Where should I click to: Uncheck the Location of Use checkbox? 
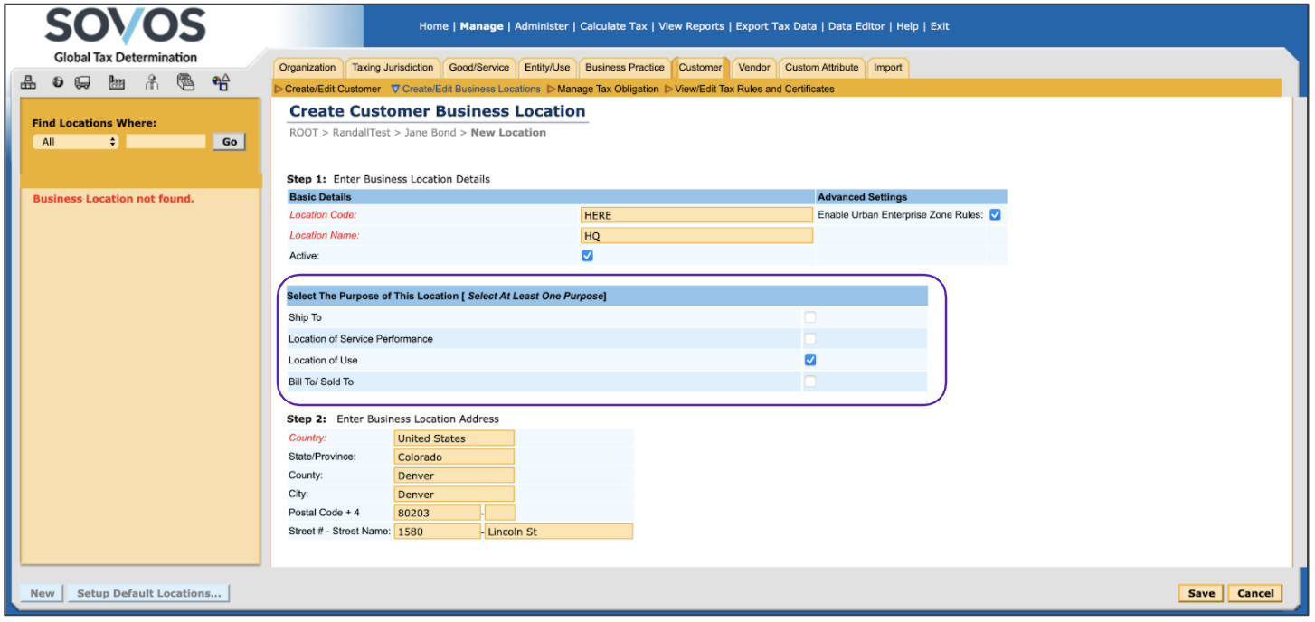pyautogui.click(x=810, y=360)
